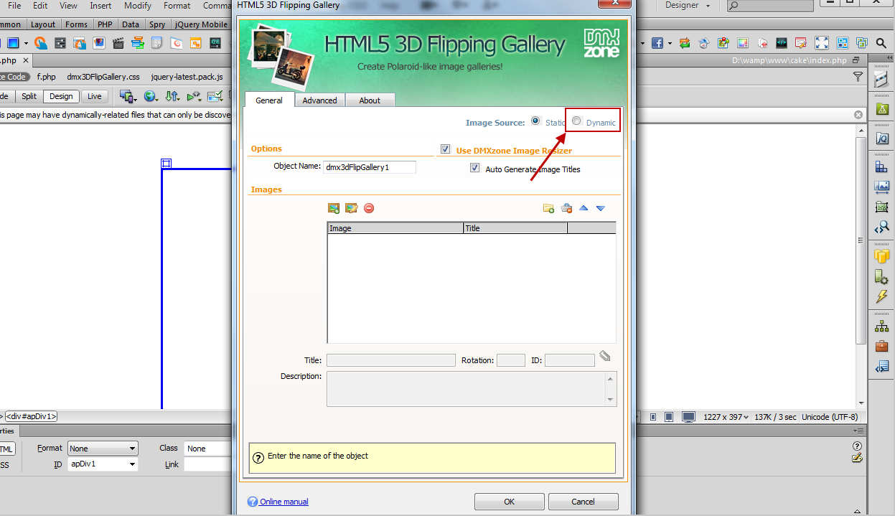
Task: Switch to Split view
Action: pos(29,96)
